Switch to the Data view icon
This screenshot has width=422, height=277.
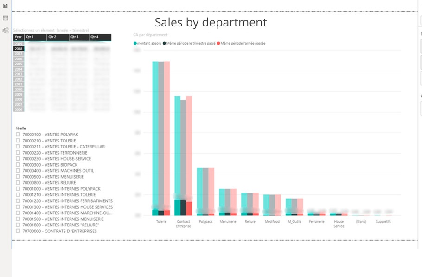tap(6, 18)
